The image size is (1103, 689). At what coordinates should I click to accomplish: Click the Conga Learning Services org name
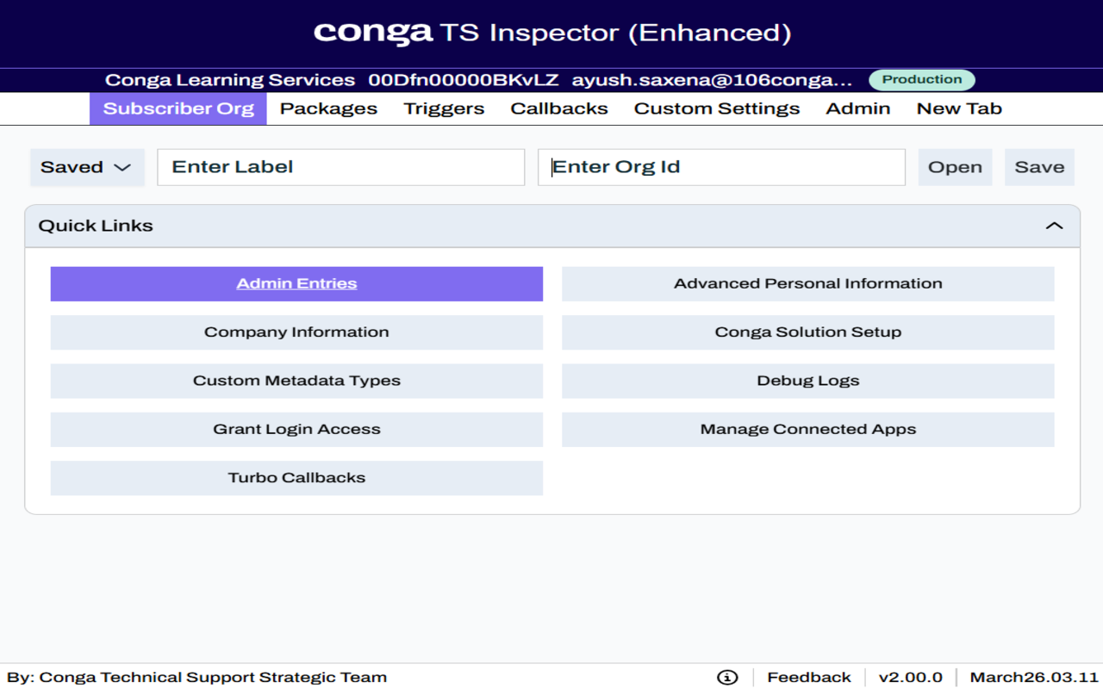click(x=230, y=80)
